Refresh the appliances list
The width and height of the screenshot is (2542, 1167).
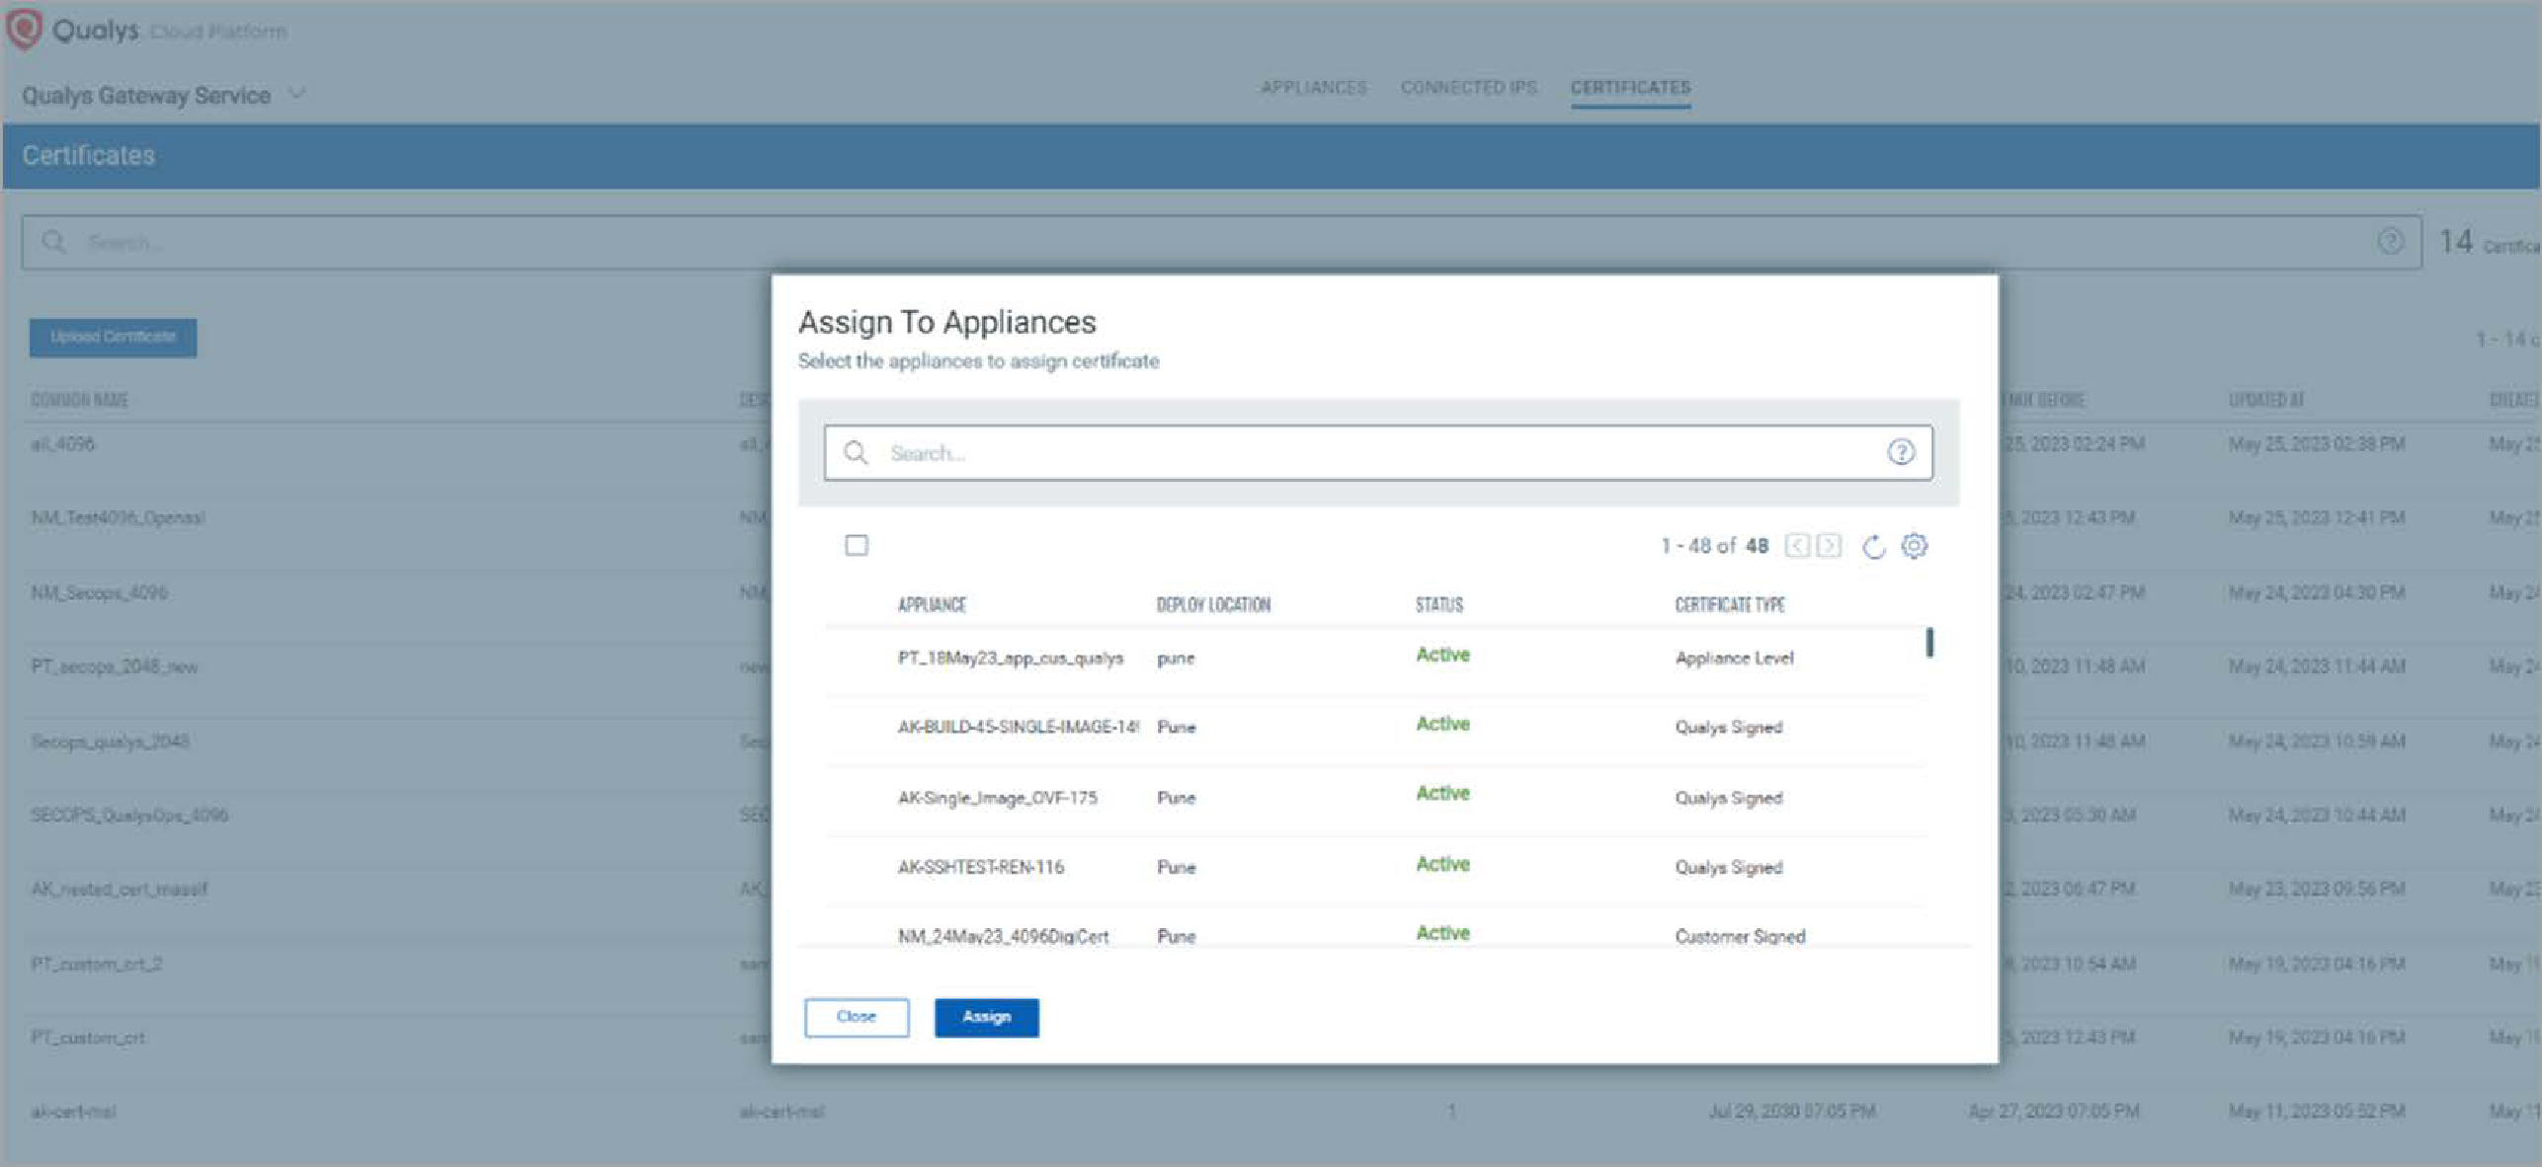point(1873,546)
